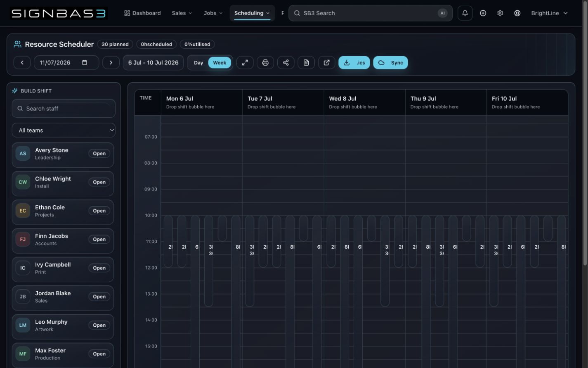
Task: Open the notifications bell
Action: point(465,13)
